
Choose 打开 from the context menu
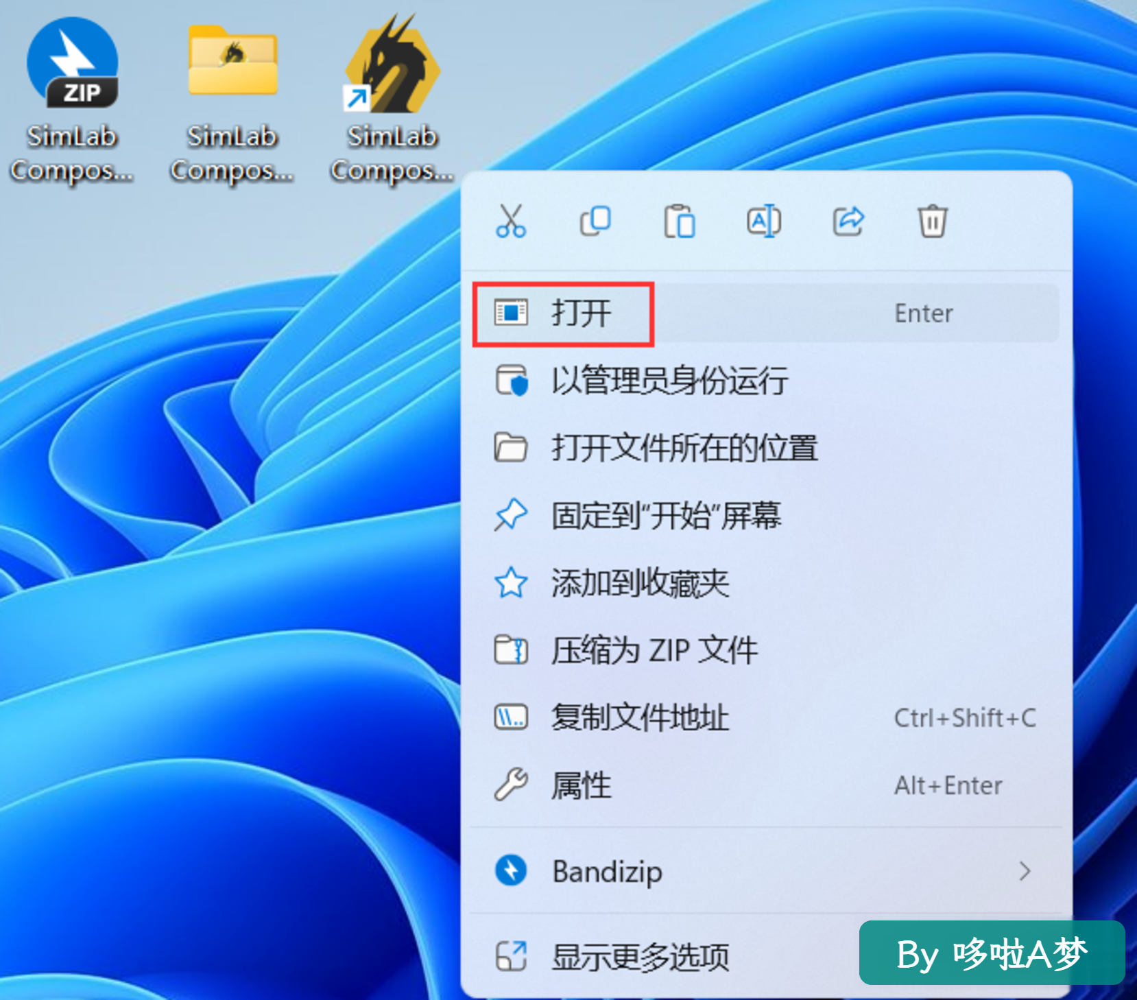coord(765,313)
